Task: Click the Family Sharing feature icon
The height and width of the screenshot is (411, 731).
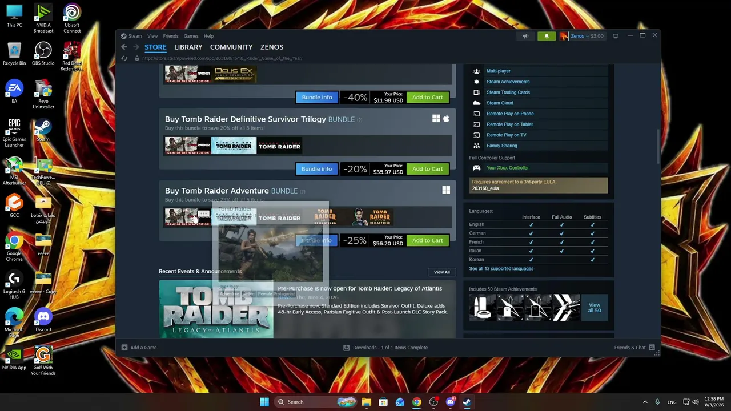Action: click(x=476, y=146)
